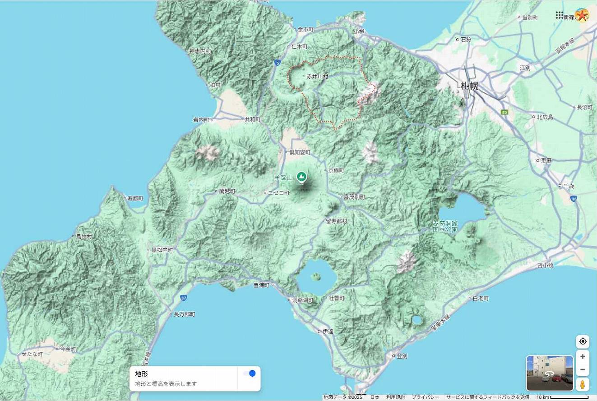Select the 赤井川村 label
Image resolution: width=597 pixels, height=401 pixels.
click(x=317, y=77)
